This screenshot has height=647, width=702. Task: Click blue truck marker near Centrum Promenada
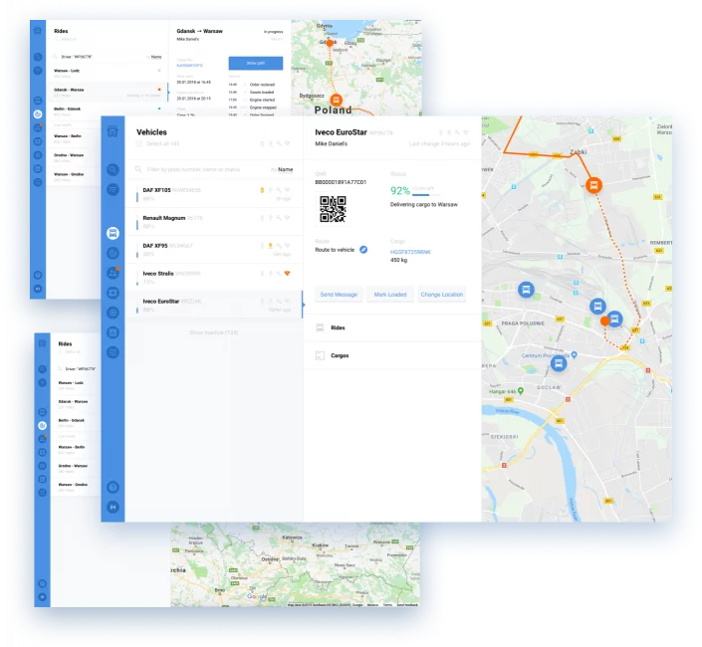pyautogui.click(x=559, y=363)
